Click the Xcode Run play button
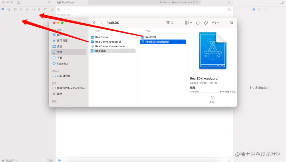The height and width of the screenshot is (162, 286). (49, 2)
